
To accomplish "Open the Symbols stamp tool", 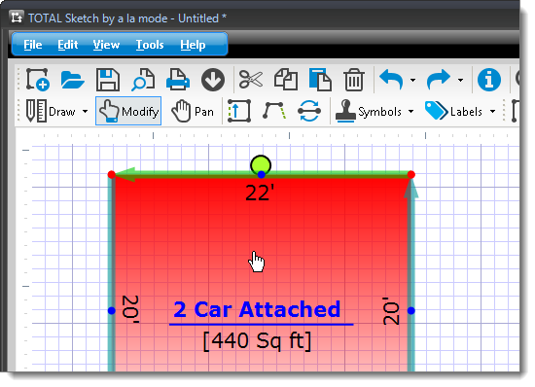I will [369, 111].
